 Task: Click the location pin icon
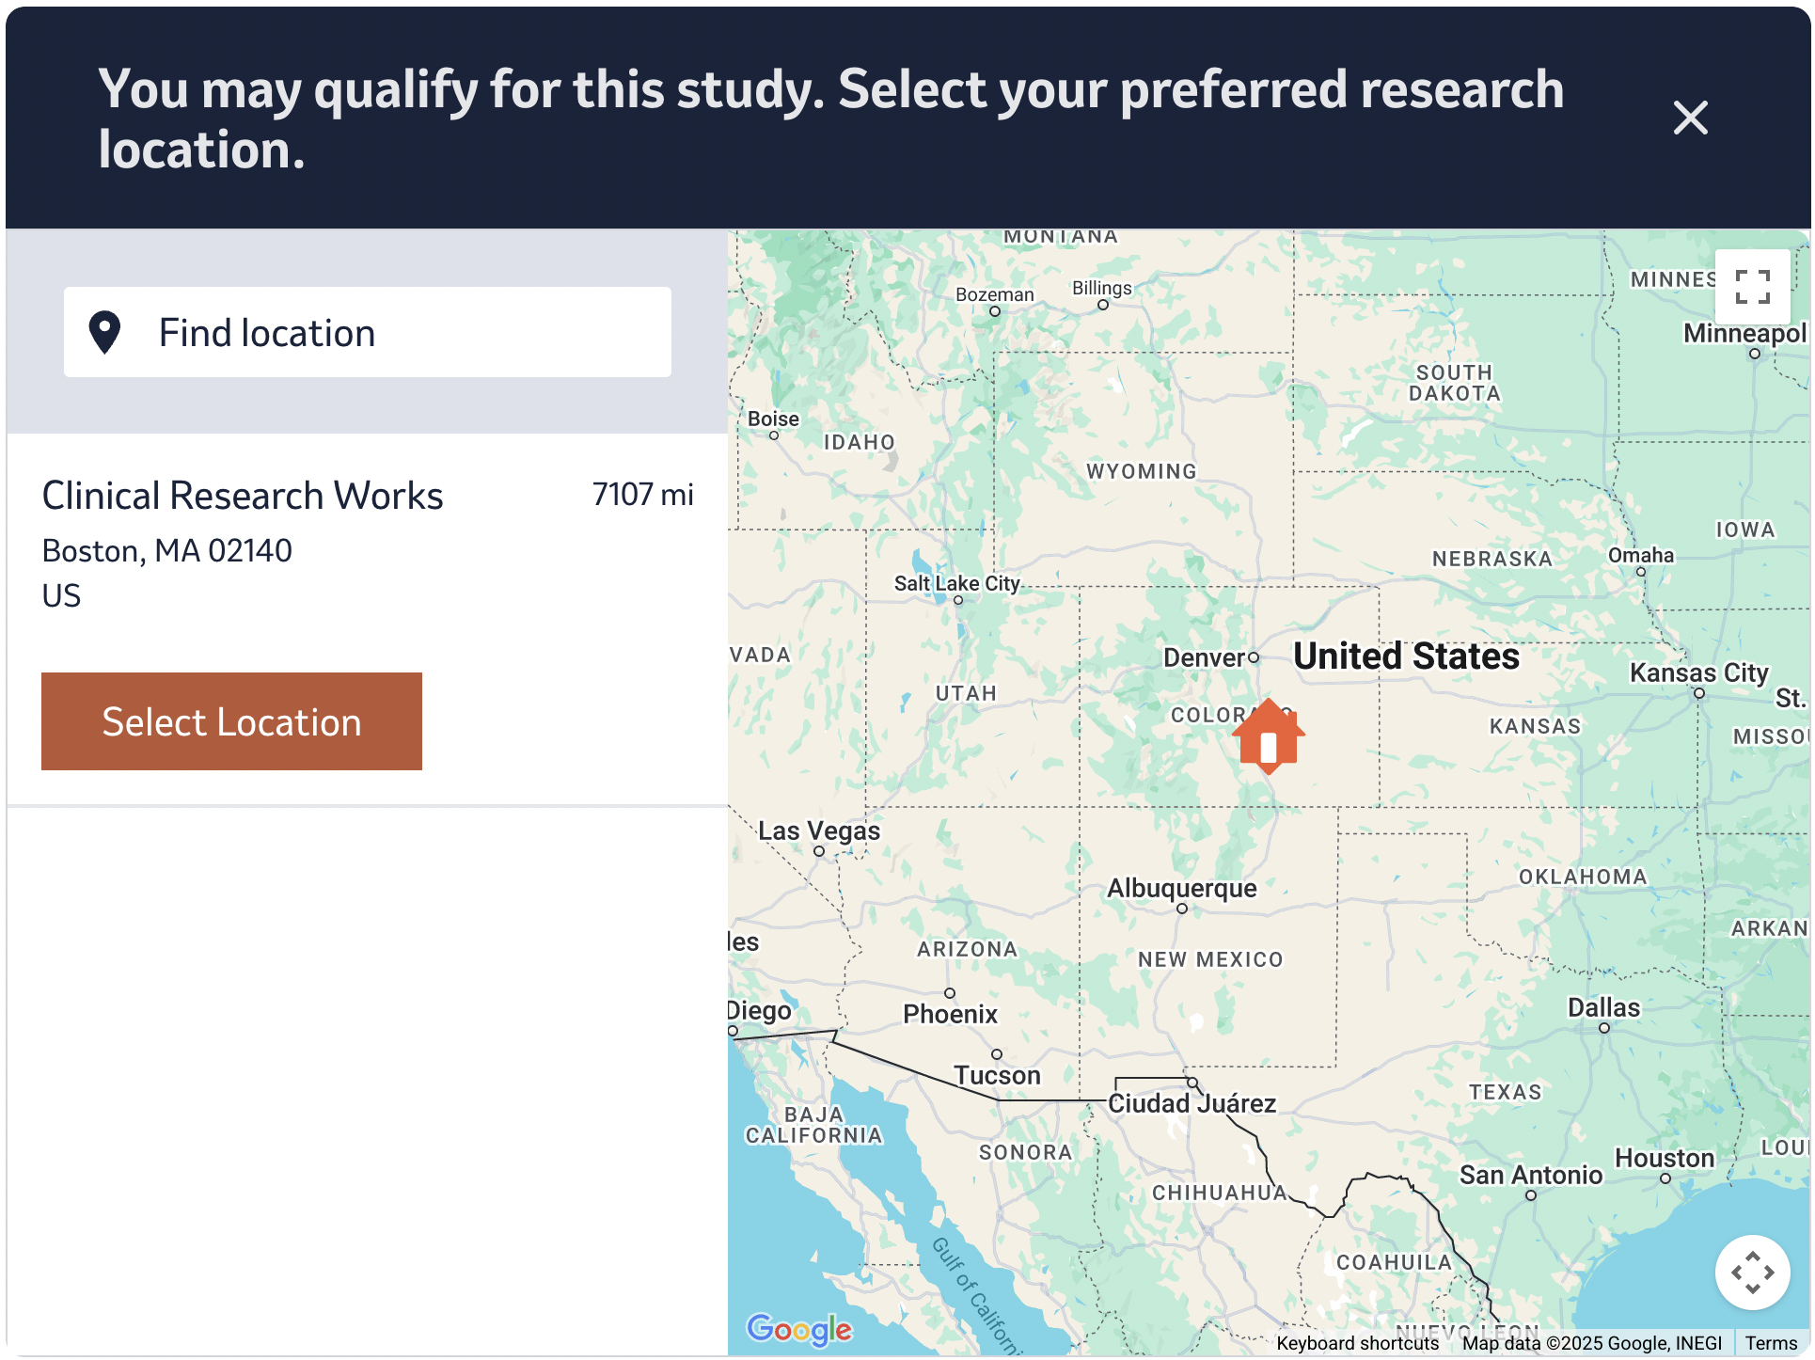tap(104, 333)
